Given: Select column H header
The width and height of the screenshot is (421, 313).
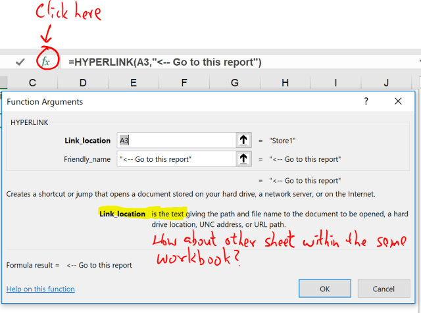Looking at the screenshot, I should tap(285, 83).
